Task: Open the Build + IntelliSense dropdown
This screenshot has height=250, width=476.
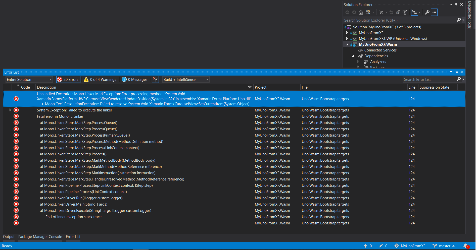Action: pyautogui.click(x=186, y=79)
